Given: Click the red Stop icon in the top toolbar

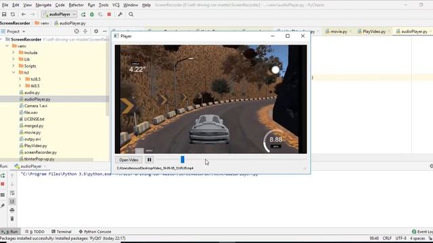Looking at the screenshot, I should [109, 14].
